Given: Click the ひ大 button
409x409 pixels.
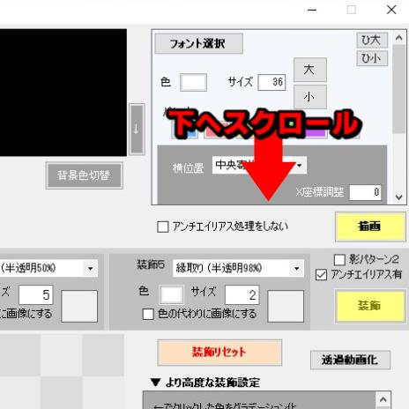Looking at the screenshot, I should pyautogui.click(x=372, y=40).
